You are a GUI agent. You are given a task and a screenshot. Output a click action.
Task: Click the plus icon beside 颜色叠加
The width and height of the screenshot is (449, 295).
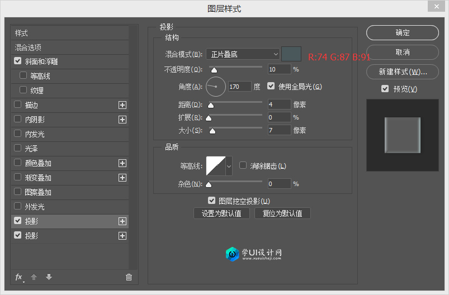pyautogui.click(x=122, y=163)
